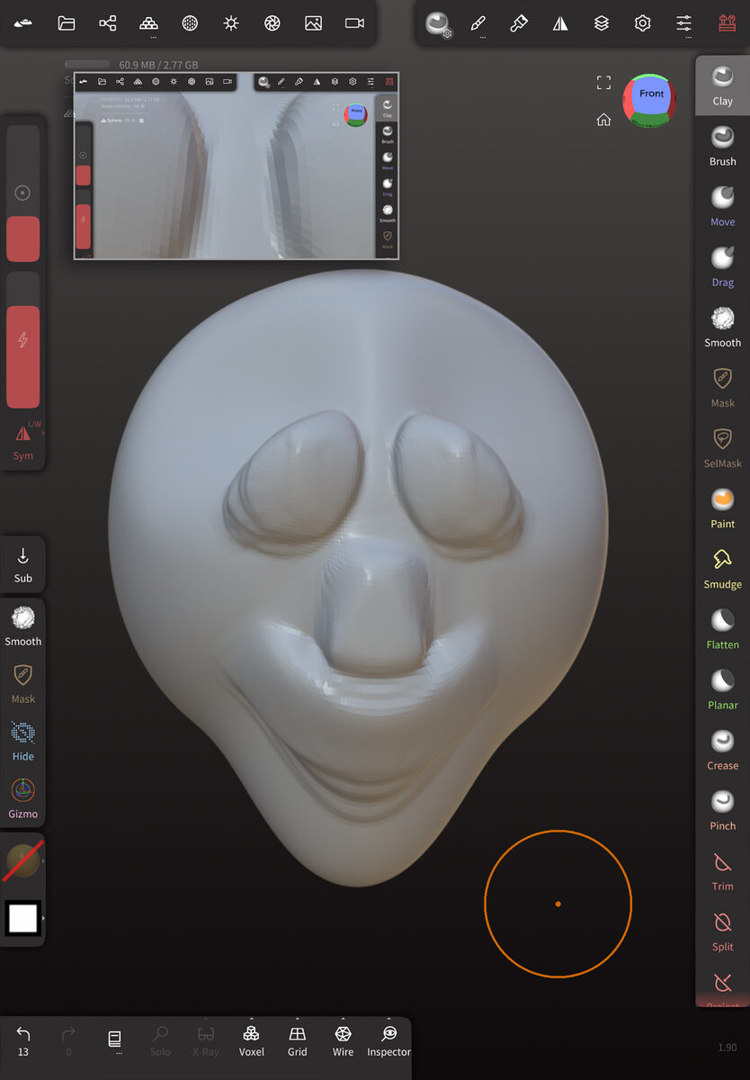
Task: Select Mask tool in the right toolbar
Action: (722, 387)
